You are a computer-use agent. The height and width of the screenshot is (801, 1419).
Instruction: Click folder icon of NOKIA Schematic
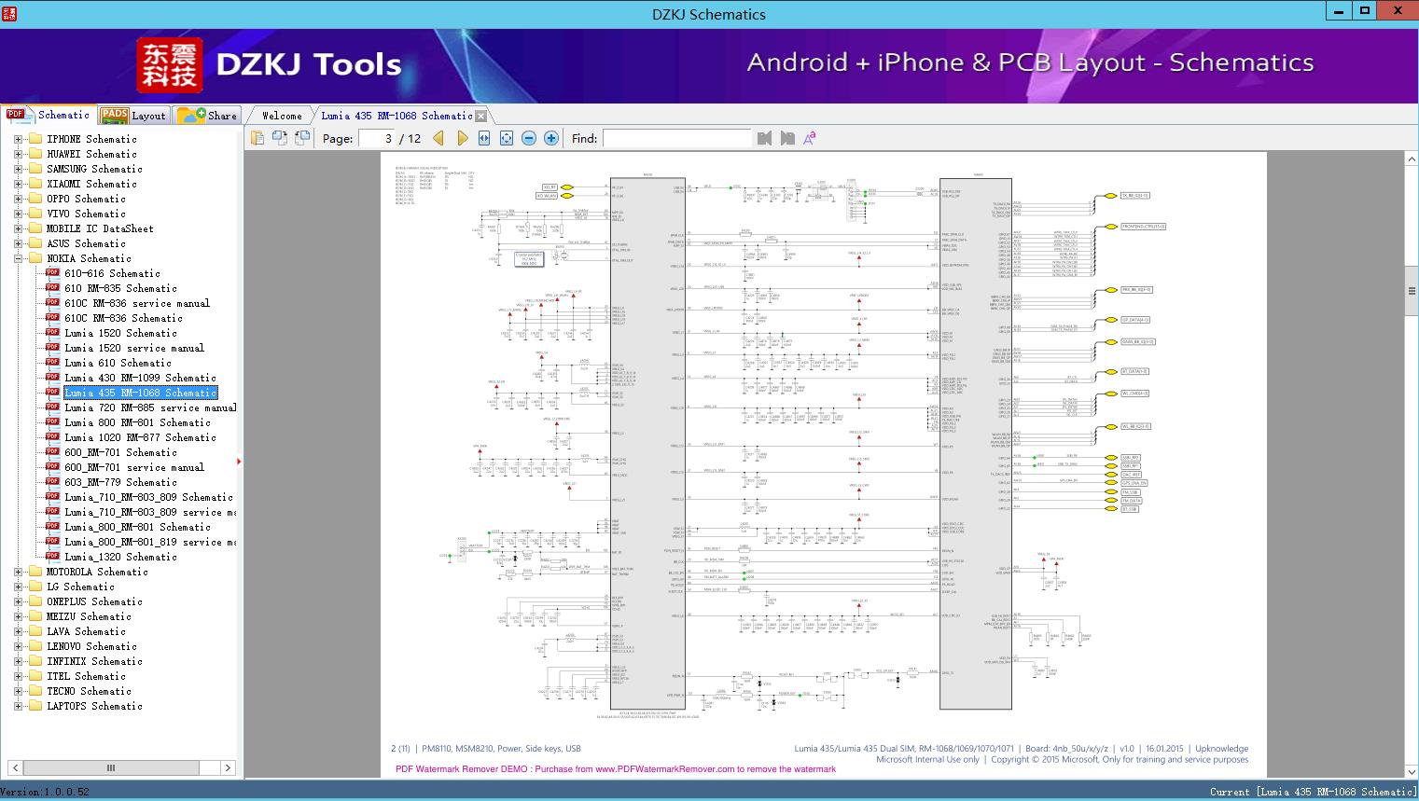pyautogui.click(x=35, y=258)
